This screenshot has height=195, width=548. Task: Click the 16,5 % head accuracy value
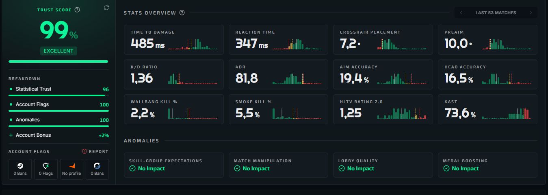pos(459,78)
